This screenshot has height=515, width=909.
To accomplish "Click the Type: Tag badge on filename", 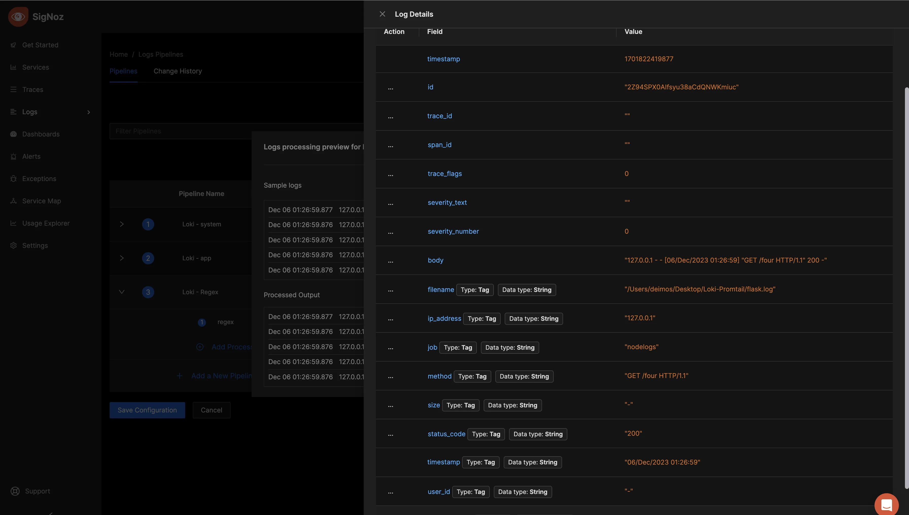I will [x=475, y=290].
